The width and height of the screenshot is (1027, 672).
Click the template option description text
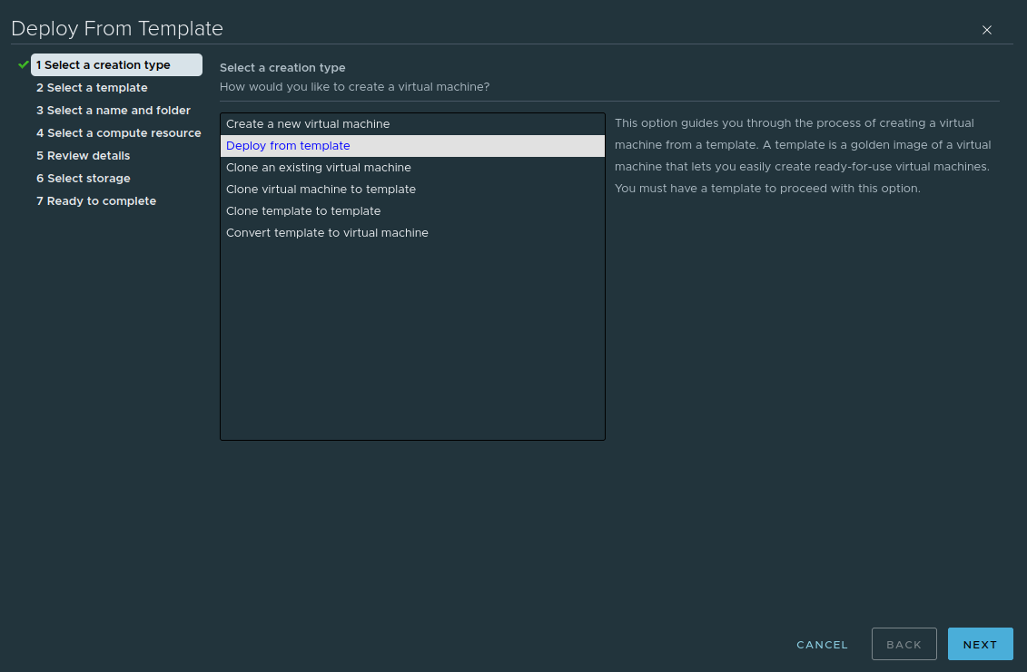tap(804, 156)
